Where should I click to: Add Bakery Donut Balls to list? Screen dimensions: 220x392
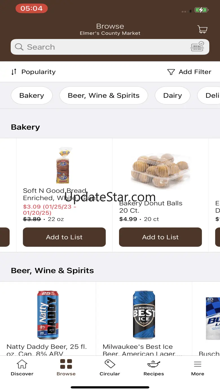[160, 237]
